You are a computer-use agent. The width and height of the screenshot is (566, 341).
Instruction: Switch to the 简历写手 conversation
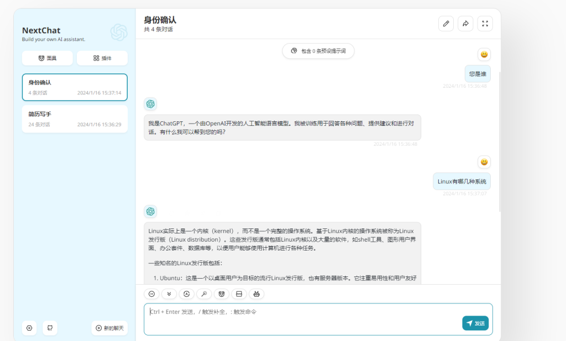pos(75,119)
